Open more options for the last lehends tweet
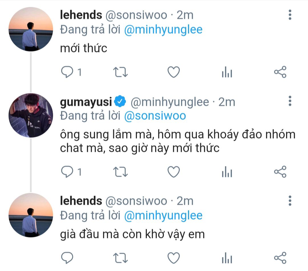The image size is (308, 271). (x=290, y=200)
